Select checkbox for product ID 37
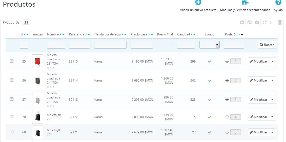The image size is (286, 142). (12, 99)
